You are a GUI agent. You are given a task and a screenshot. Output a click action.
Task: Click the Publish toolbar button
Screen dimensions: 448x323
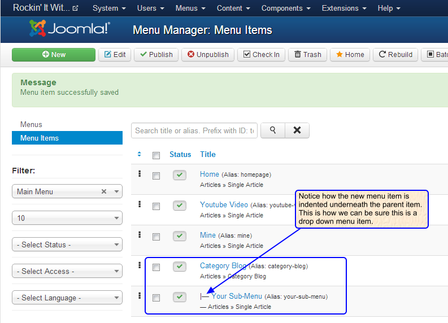pos(156,55)
